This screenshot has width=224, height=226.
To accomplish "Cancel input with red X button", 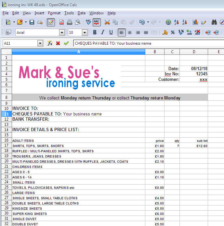I will tap(58, 43).
